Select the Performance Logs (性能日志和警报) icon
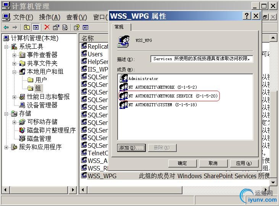 (22, 97)
